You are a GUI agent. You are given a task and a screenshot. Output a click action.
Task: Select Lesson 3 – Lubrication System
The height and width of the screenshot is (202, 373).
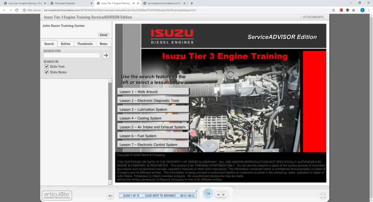(153, 109)
